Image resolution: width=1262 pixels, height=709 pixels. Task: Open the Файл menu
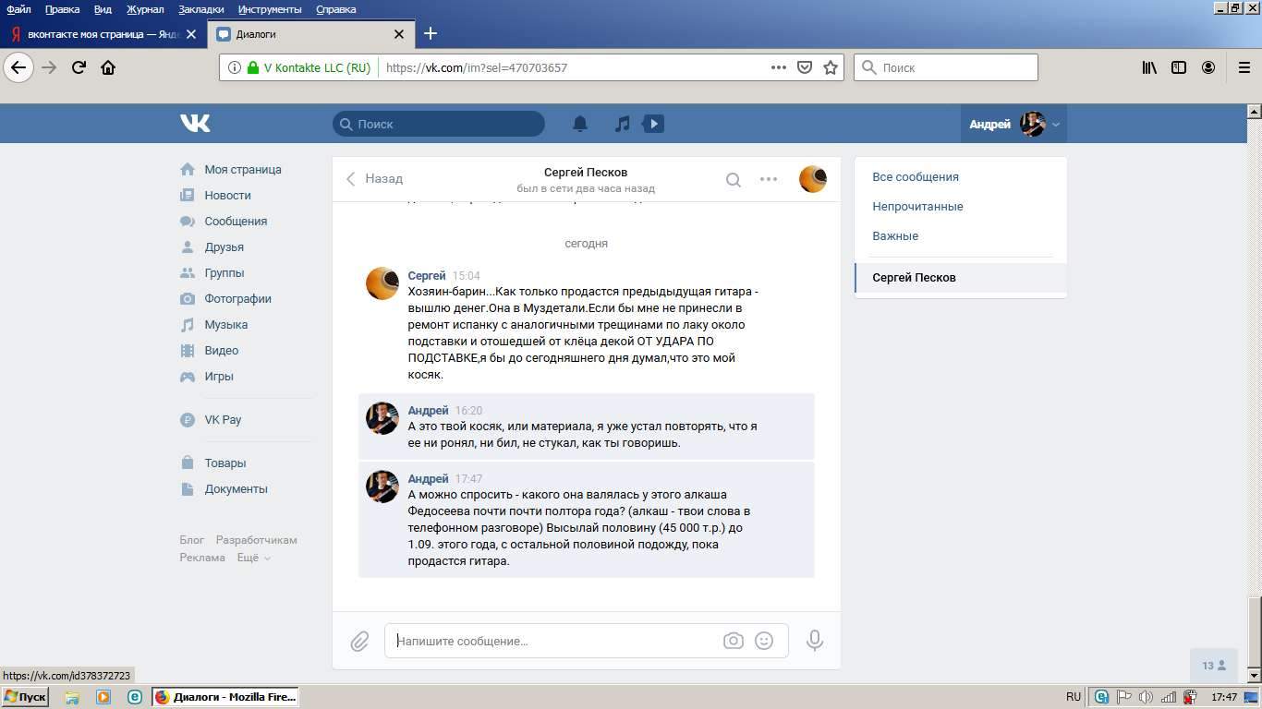point(18,9)
